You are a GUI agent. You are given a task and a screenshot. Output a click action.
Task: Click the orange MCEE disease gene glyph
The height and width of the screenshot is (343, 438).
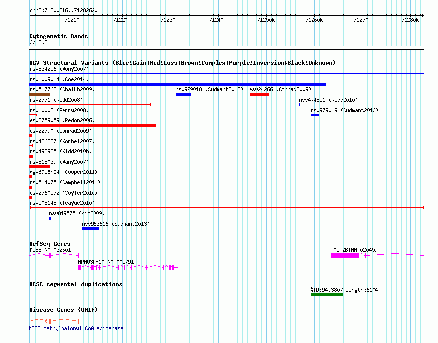(54, 321)
